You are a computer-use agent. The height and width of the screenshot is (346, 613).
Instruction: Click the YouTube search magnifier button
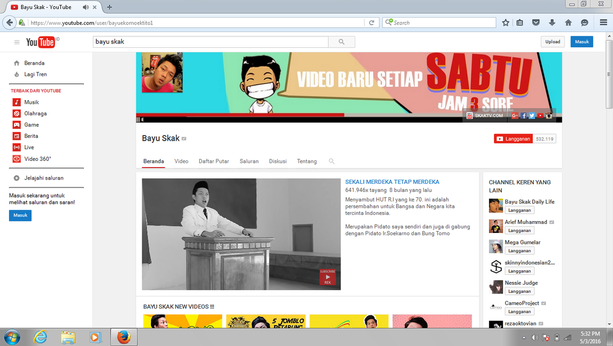coord(341,42)
